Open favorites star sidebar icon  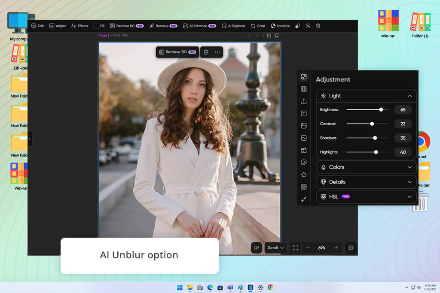coord(304,175)
